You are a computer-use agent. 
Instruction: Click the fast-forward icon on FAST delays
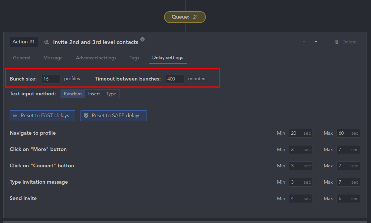click(15, 116)
